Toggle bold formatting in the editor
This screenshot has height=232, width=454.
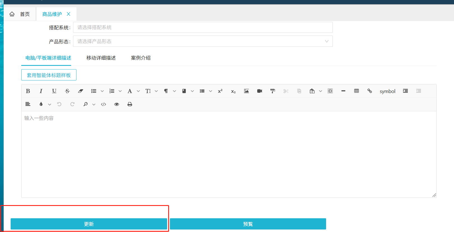pos(28,91)
